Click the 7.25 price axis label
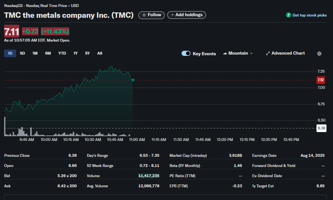Screen dimensions: 333x200 [321, 71]
